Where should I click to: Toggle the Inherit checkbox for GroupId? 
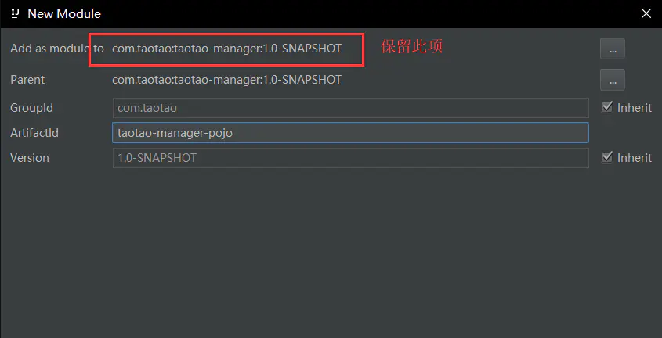pyautogui.click(x=606, y=107)
